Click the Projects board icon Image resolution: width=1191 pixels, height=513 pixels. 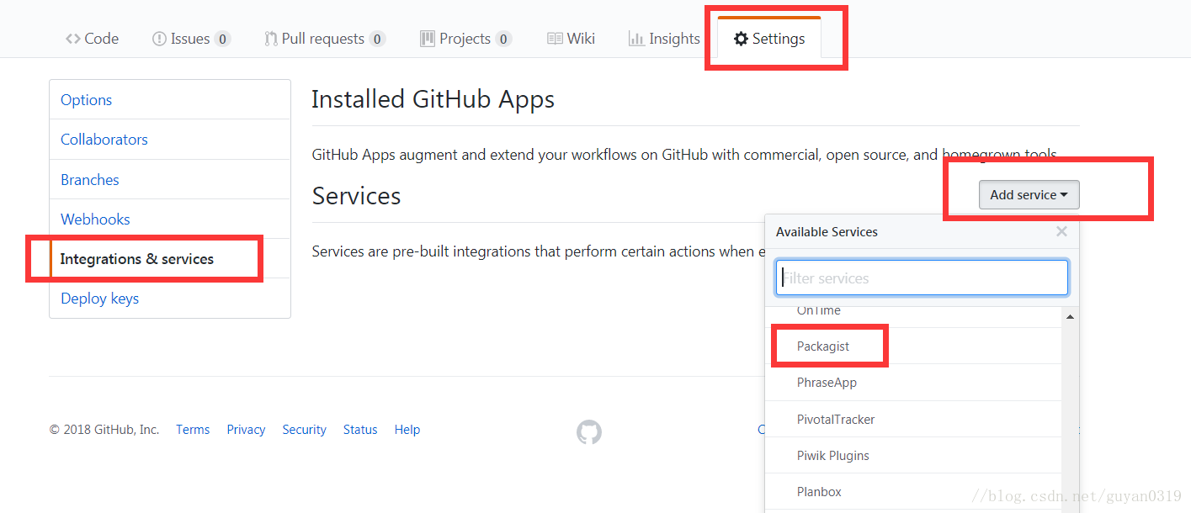coord(428,39)
